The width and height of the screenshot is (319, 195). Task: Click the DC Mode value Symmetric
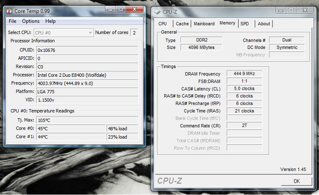(287, 47)
